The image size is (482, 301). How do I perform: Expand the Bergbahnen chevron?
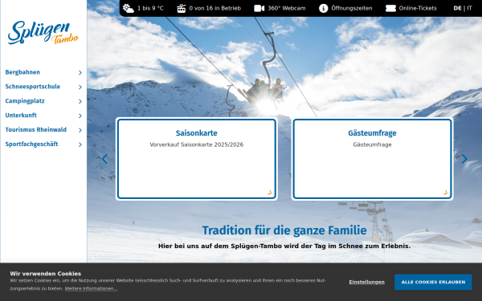pyautogui.click(x=80, y=72)
